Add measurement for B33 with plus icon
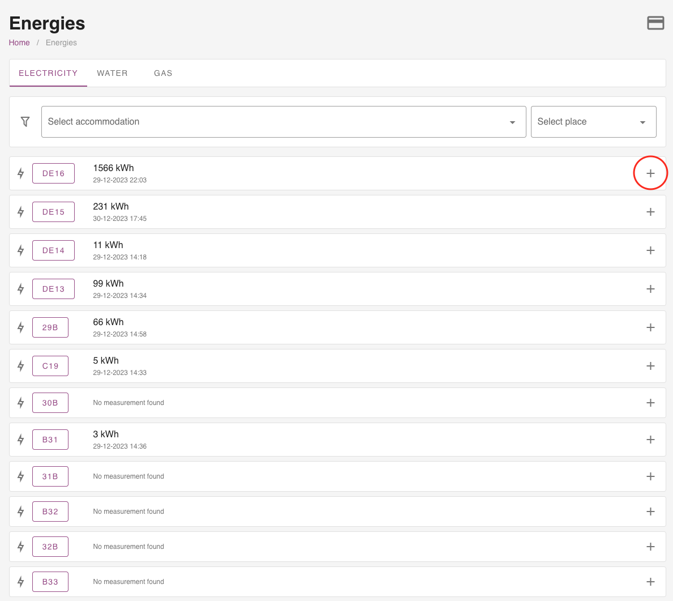 [x=650, y=582]
